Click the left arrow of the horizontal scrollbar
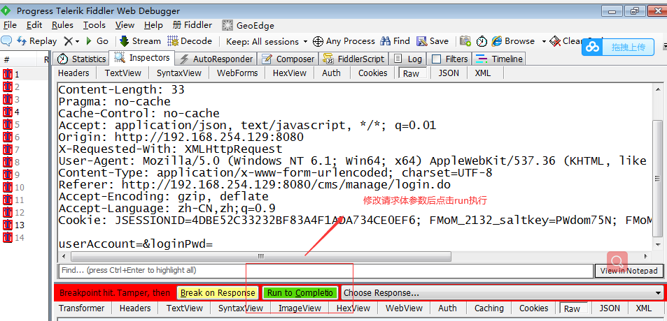 pos(64,256)
